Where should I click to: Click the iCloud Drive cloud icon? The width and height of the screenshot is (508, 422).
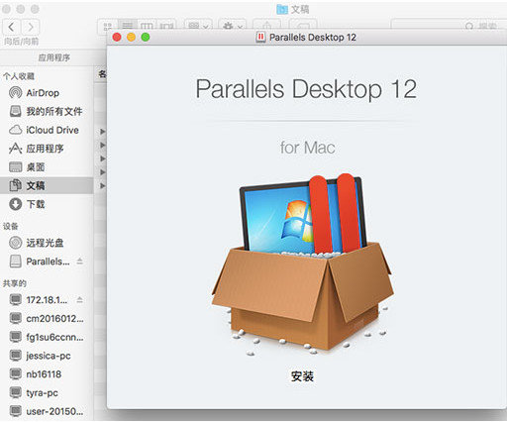tap(15, 130)
